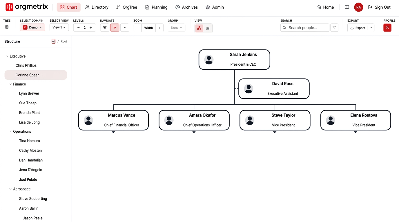
Task: Select Corinne Speer in the tree
Action: 36,75
